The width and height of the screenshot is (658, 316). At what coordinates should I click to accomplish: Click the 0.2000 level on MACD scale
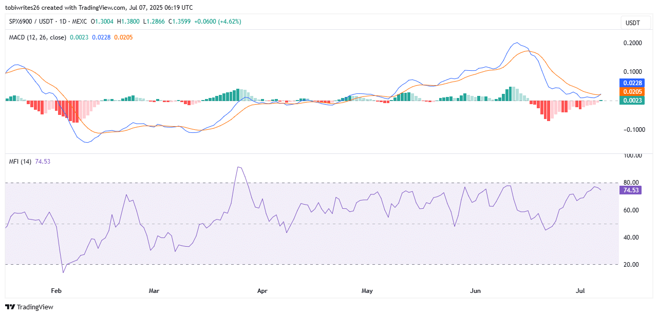click(x=632, y=43)
